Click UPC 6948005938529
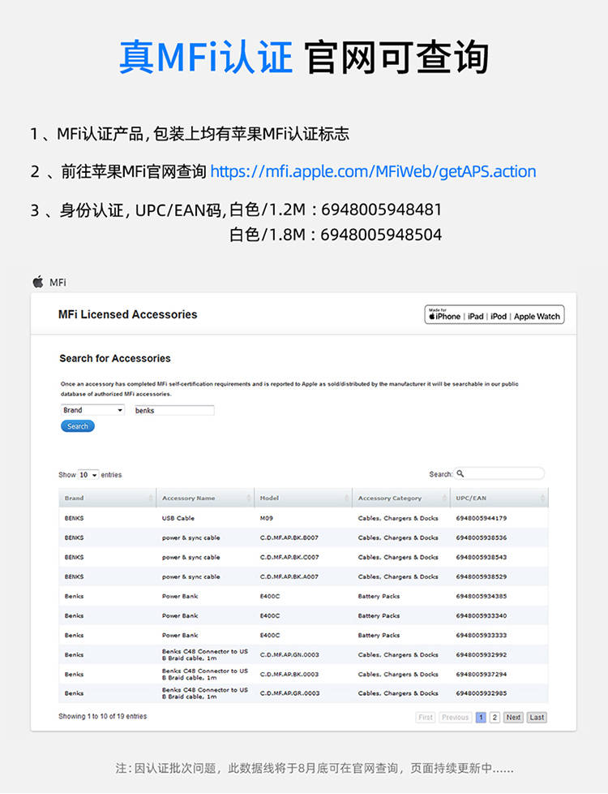 (481, 576)
